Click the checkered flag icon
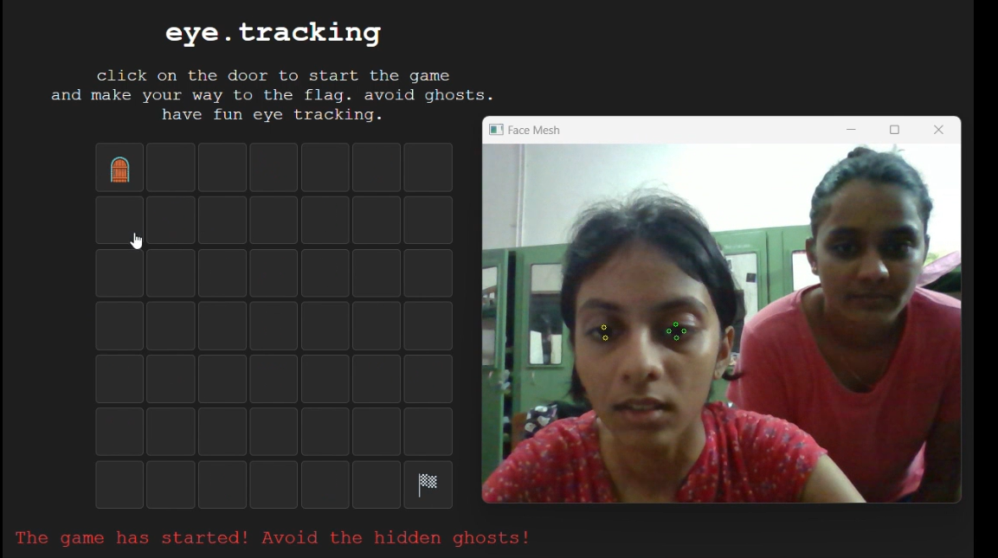 pyautogui.click(x=428, y=484)
